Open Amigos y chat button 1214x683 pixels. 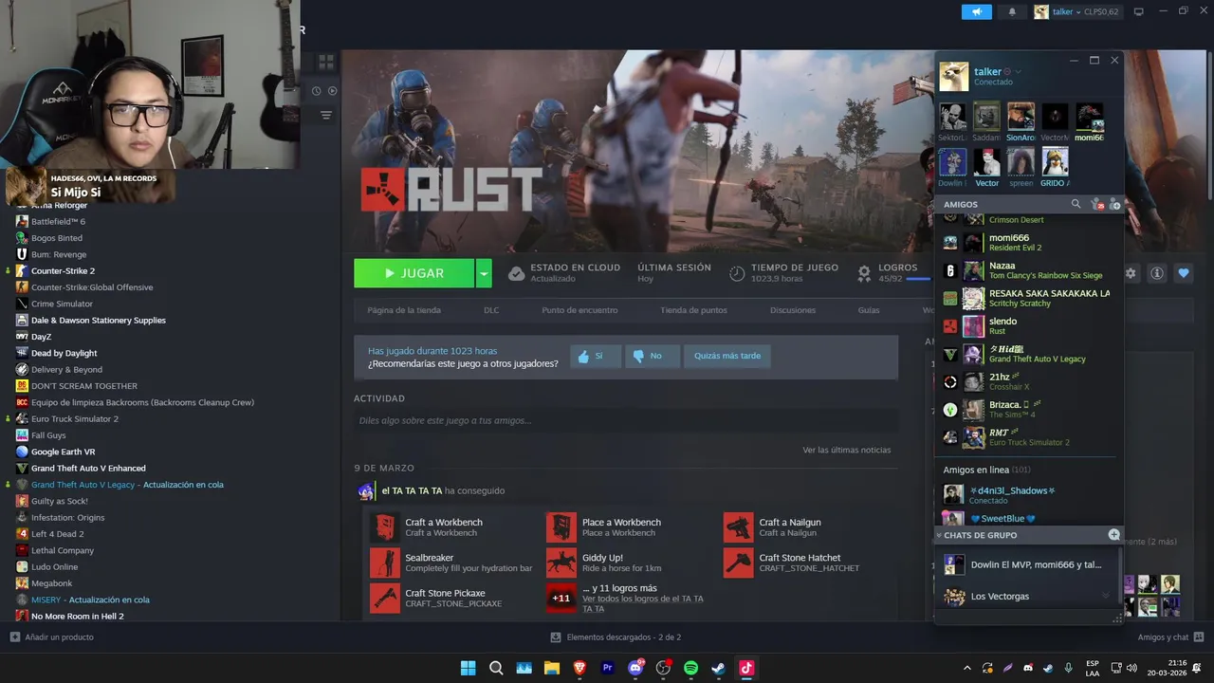1170,637
